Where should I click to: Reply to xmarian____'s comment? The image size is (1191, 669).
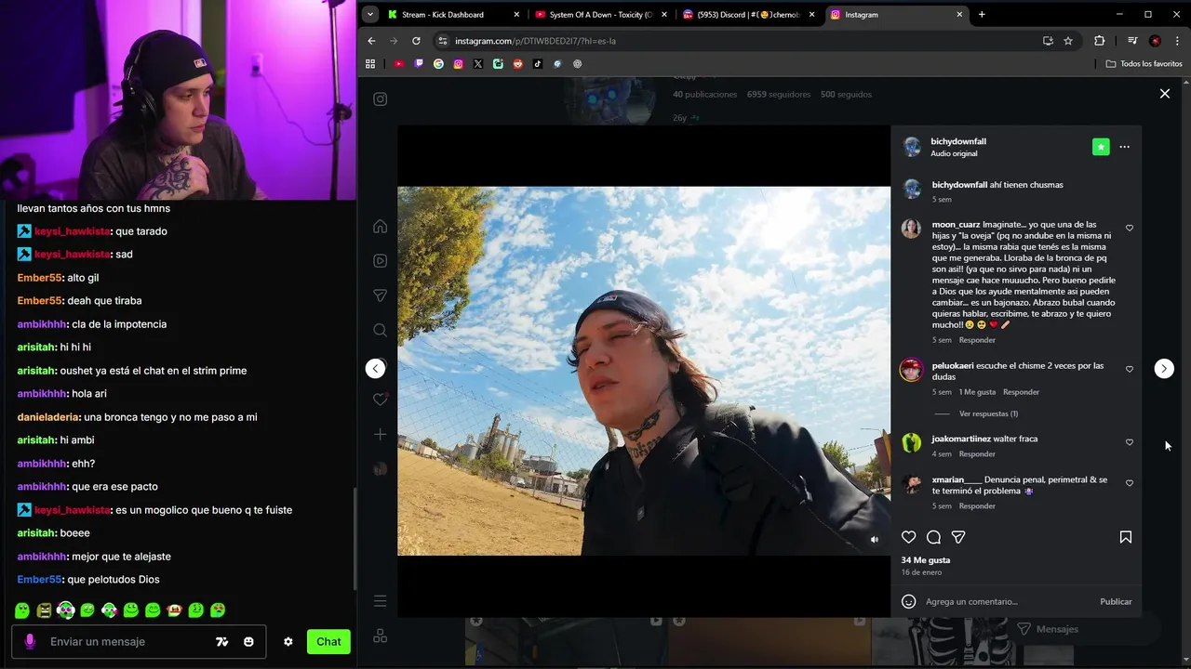977,506
